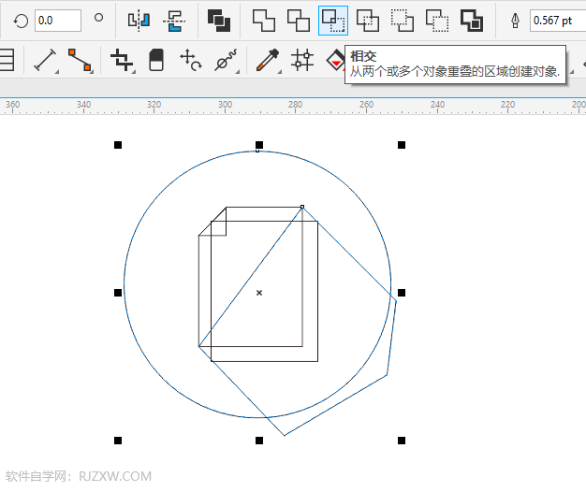Open the outline width 0.567 pt box
Viewport: 586px width, 492px height.
click(556, 20)
